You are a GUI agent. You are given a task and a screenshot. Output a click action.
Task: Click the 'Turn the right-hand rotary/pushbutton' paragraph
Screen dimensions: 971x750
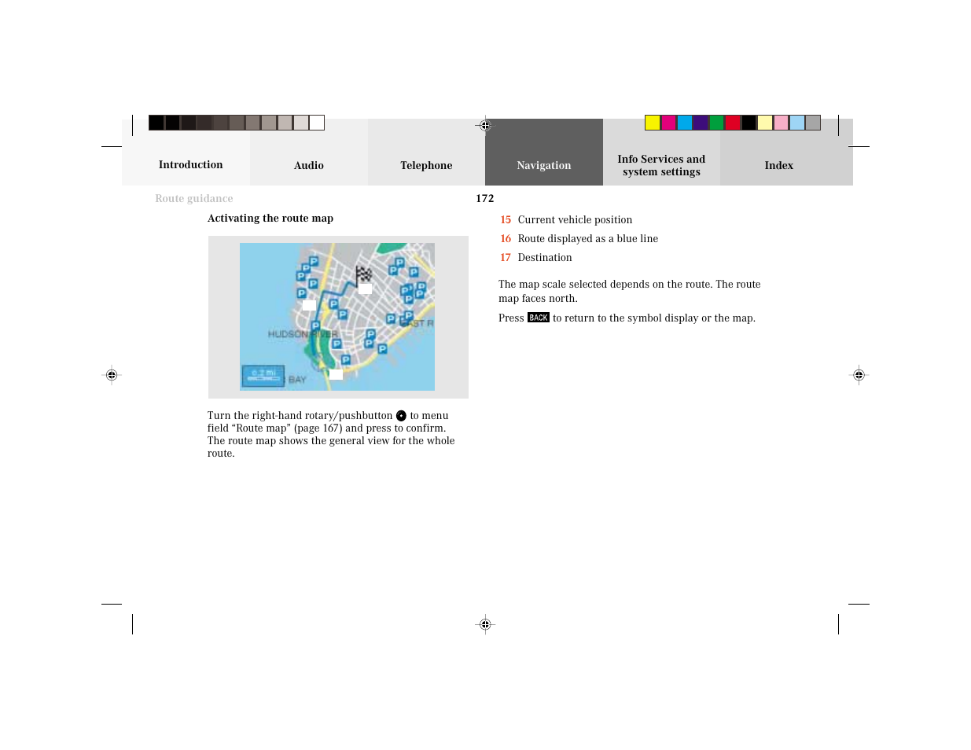(x=331, y=435)
